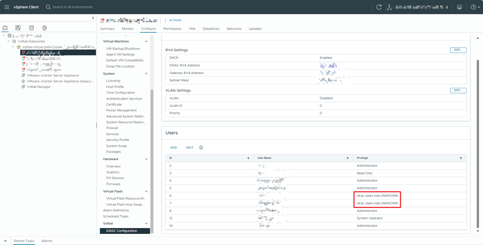Collapse the Hardware settings section

[x=146, y=159]
